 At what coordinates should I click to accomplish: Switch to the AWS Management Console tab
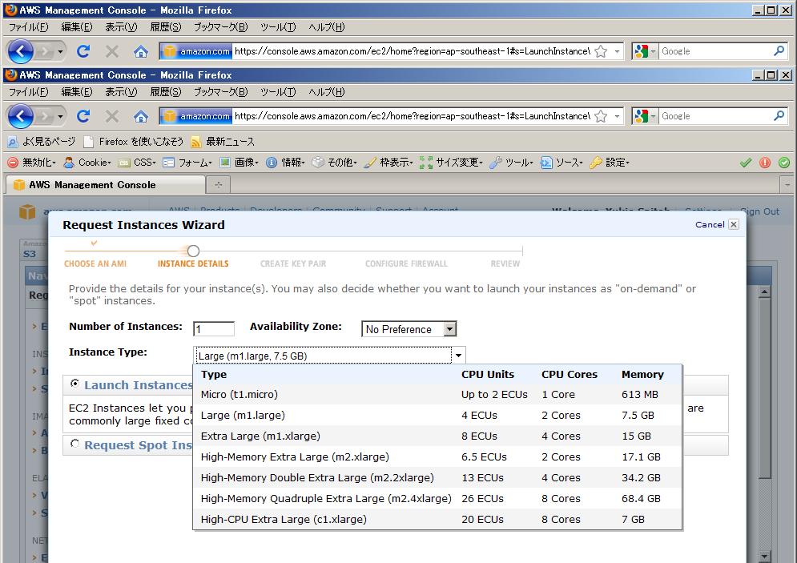92,185
